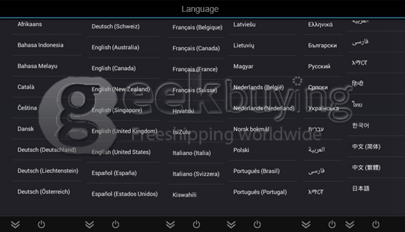Image resolution: width=405 pixels, height=232 pixels.
Task: Select Українська language
Action: [323, 108]
